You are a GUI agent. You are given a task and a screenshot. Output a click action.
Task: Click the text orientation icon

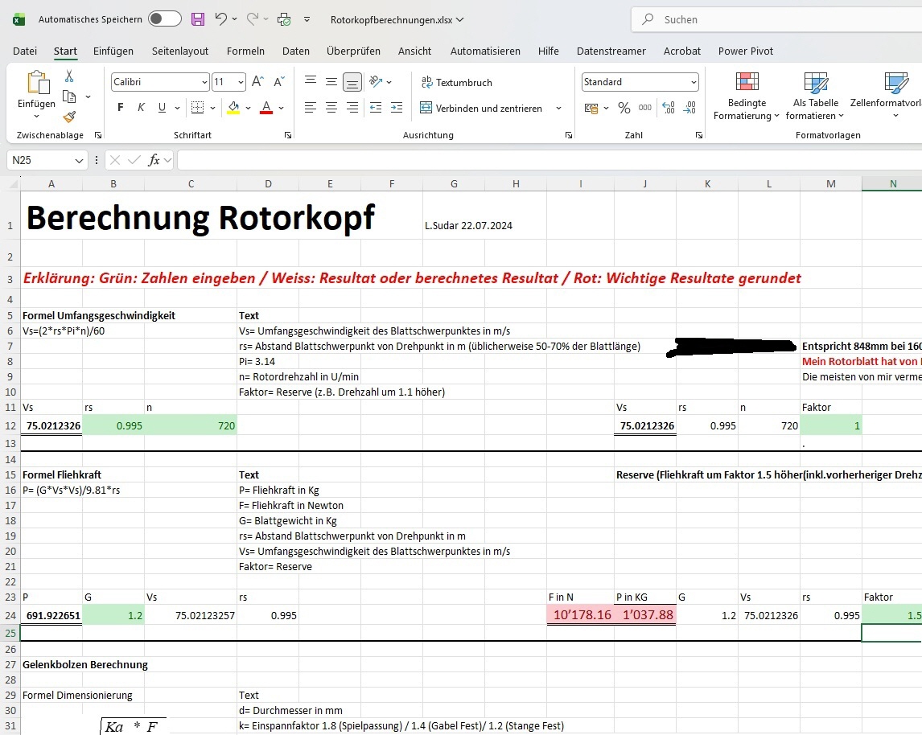coord(377,82)
